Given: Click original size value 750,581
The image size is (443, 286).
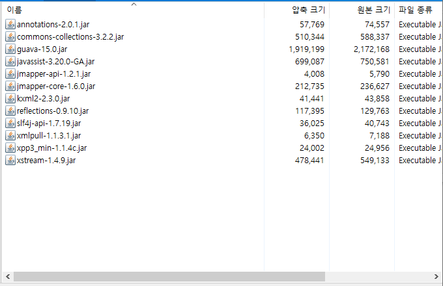Looking at the screenshot, I should point(375,62).
